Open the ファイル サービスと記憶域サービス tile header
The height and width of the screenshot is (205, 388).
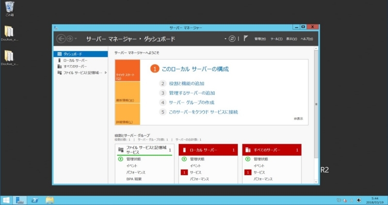145,150
